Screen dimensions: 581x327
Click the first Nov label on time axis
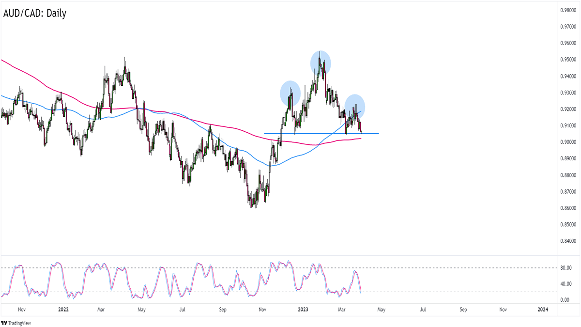(21, 309)
